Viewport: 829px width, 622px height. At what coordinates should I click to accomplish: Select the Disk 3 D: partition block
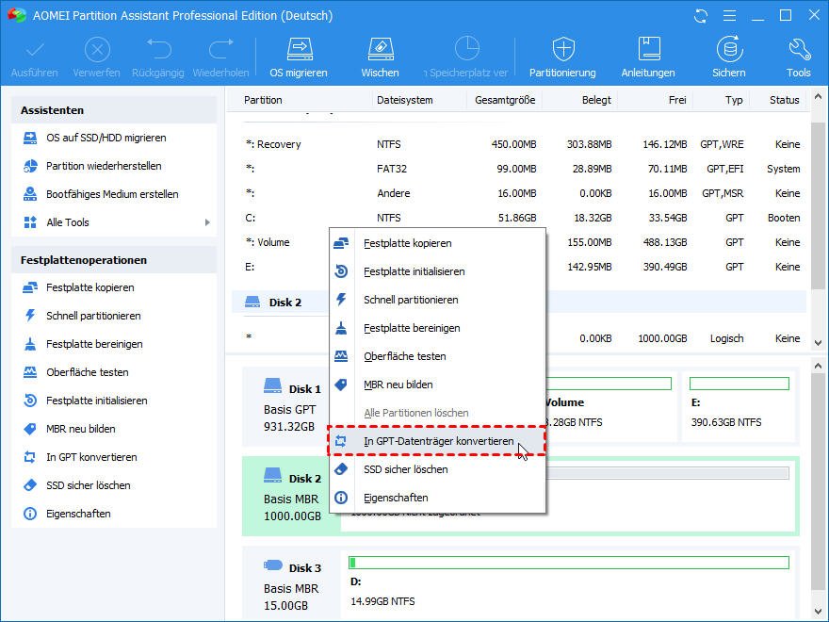(569, 581)
